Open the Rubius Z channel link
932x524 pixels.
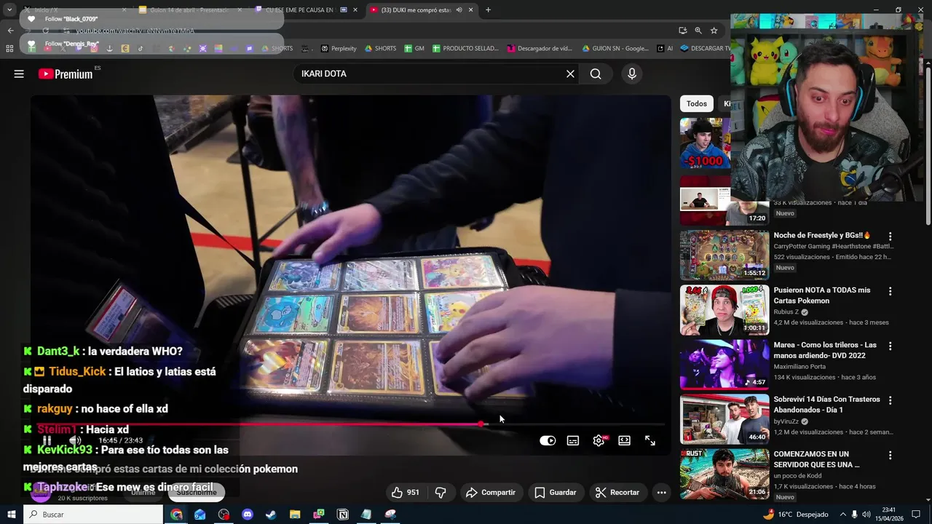786,312
